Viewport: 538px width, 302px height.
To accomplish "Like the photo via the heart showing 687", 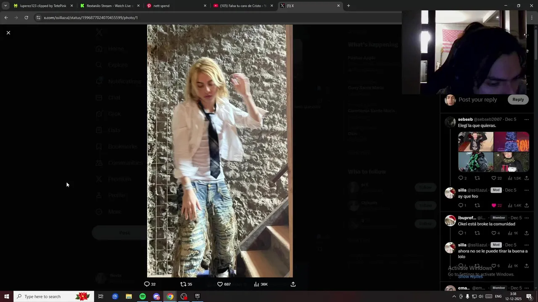I will [220, 284].
